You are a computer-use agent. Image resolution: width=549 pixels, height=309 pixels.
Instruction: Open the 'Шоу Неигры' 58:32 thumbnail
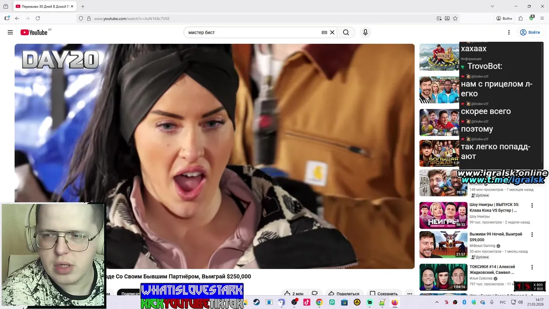(x=443, y=215)
